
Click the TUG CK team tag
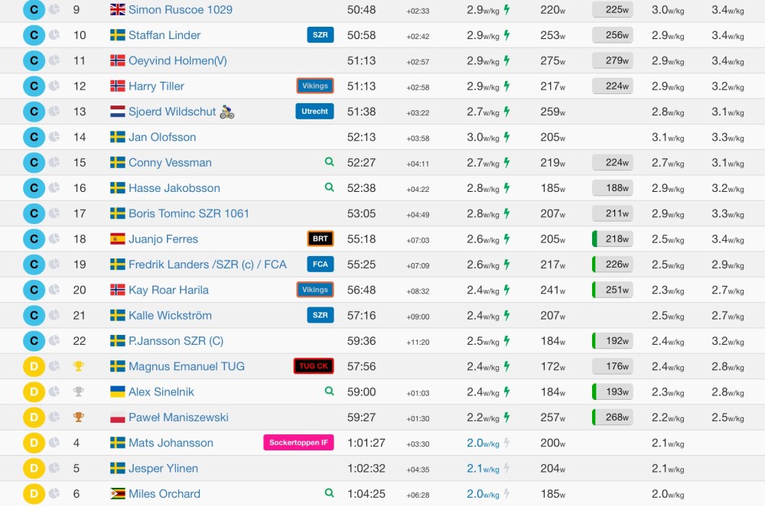314,366
